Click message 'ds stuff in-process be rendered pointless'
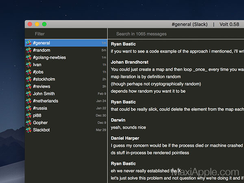Screen dimensions: 244x183 [x=150, y=152]
